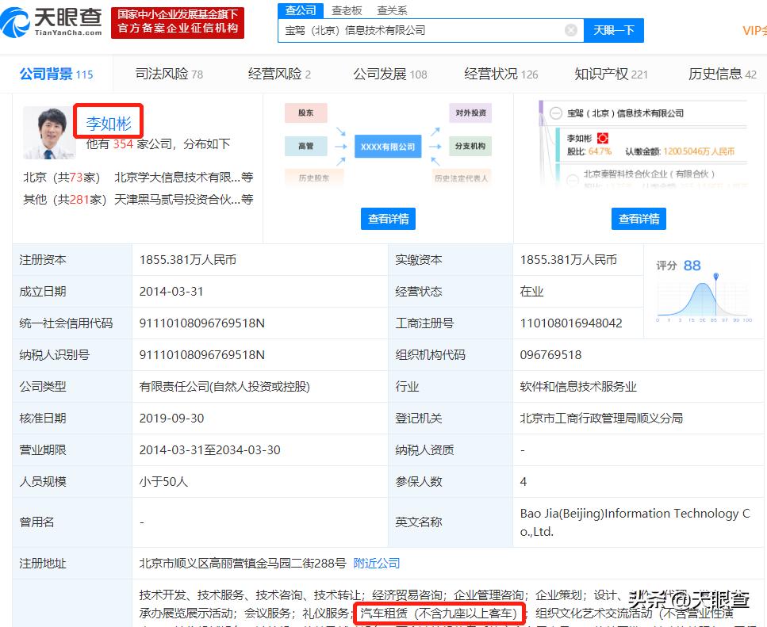Click inside the company search input field

[420, 29]
